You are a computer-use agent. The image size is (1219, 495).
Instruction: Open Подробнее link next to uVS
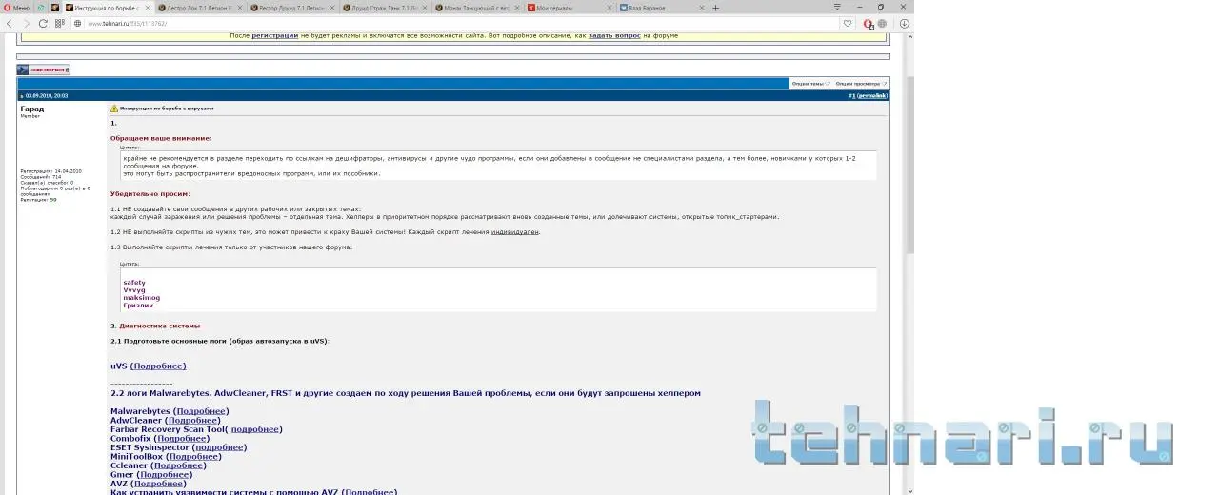[158, 366]
